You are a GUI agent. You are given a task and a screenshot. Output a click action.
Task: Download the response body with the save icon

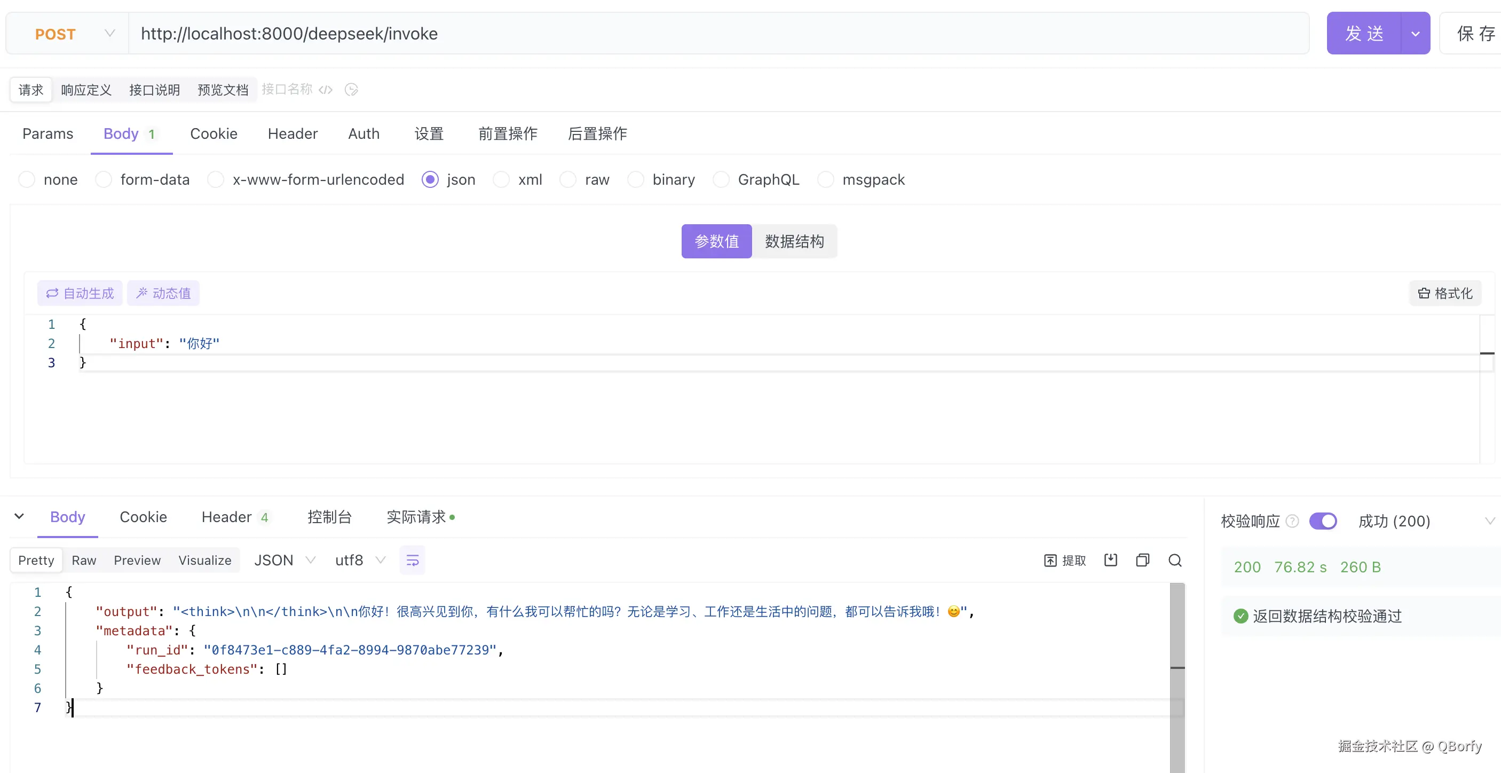(x=1111, y=560)
